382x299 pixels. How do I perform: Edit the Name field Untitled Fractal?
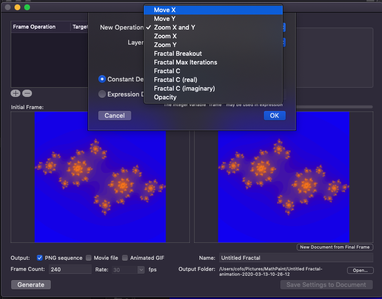pyautogui.click(x=296, y=258)
